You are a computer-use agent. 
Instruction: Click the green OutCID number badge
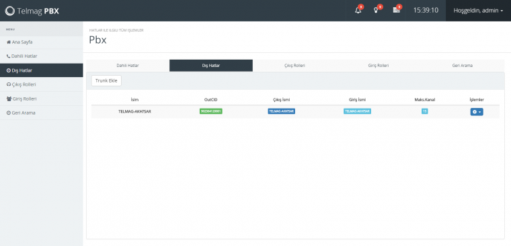[x=211, y=111]
